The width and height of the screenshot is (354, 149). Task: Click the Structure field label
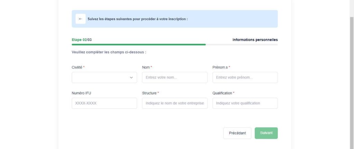tap(149, 93)
